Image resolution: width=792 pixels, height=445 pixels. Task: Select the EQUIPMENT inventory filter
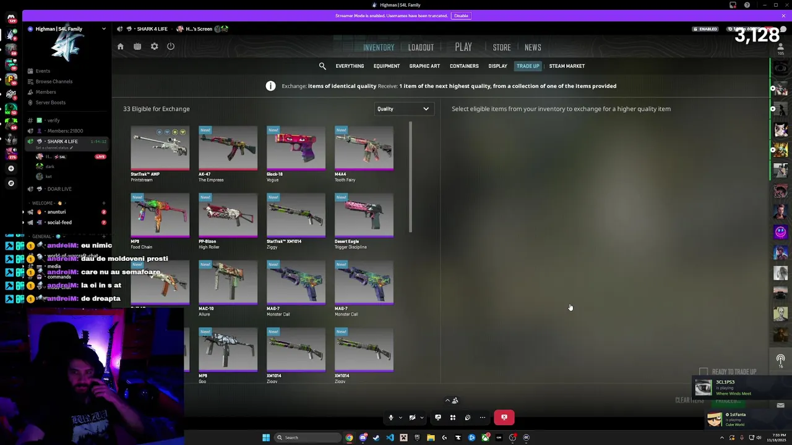[x=387, y=66]
